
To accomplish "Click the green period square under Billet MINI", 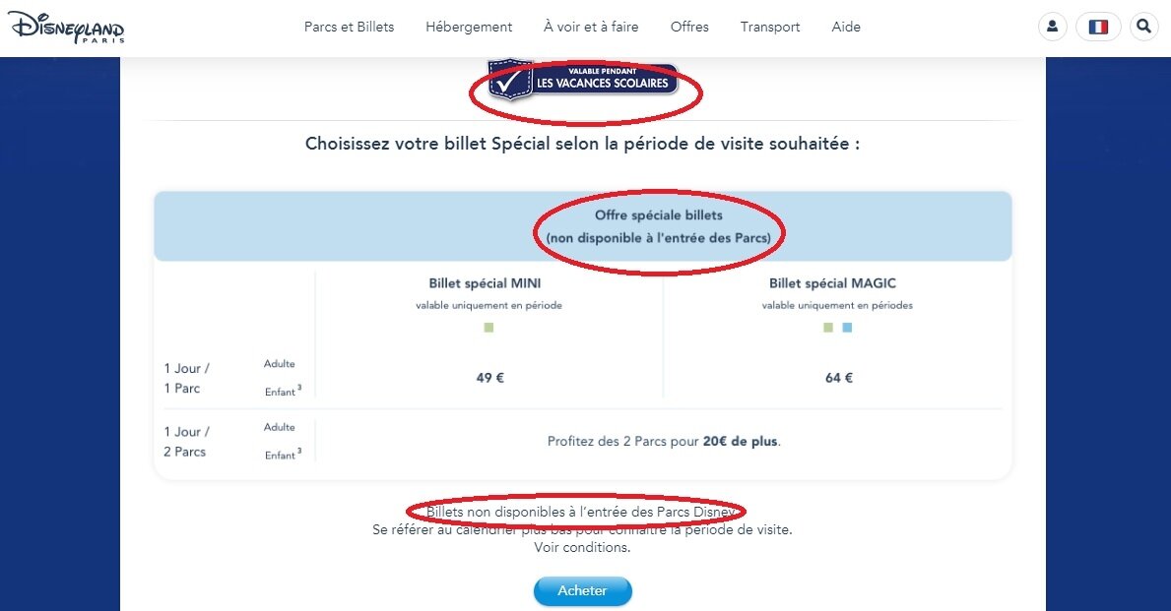I will tap(489, 328).
